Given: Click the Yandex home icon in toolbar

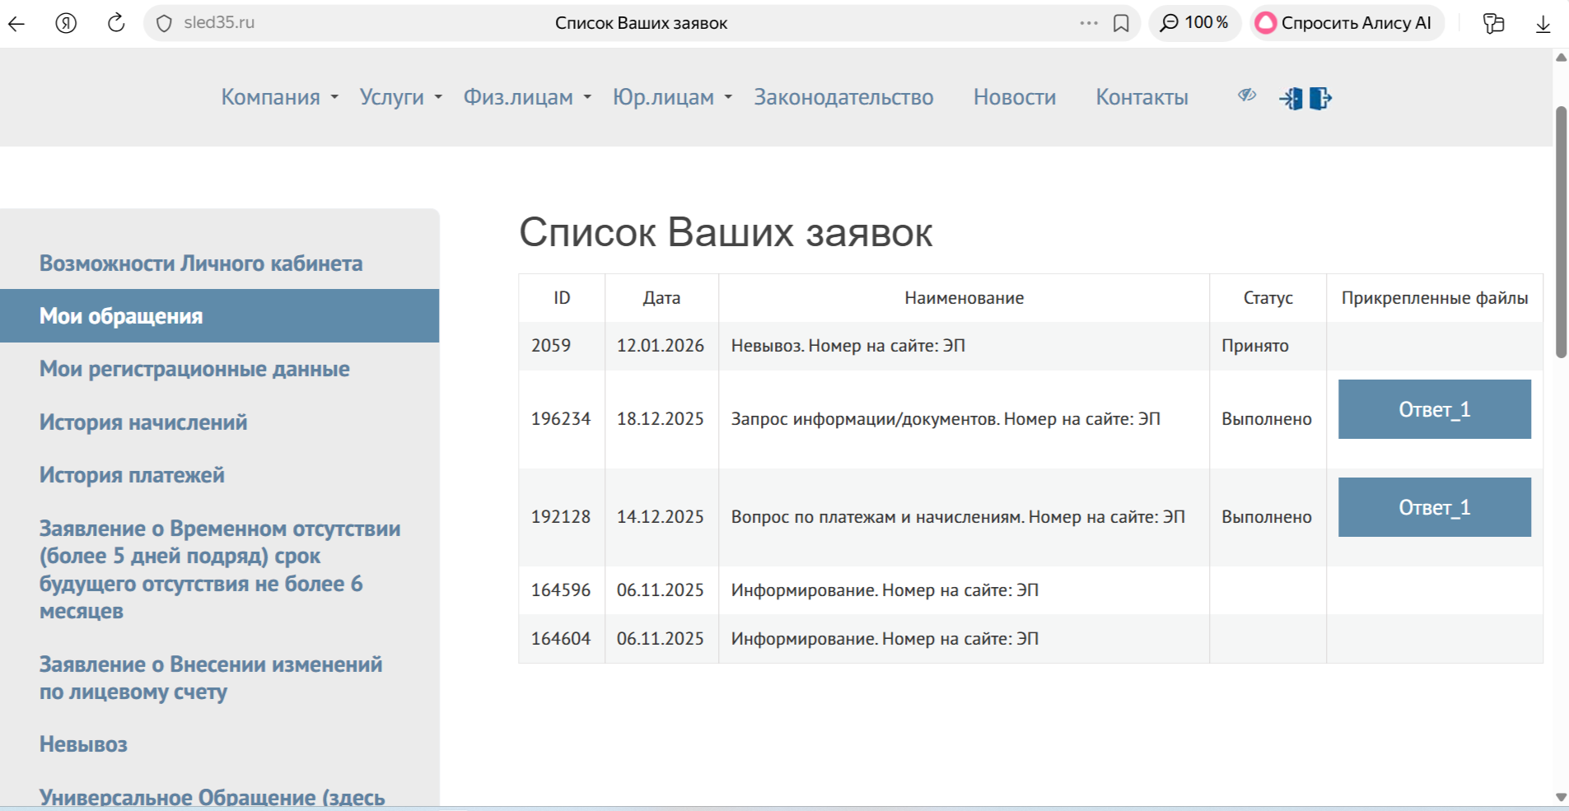Looking at the screenshot, I should pyautogui.click(x=66, y=23).
